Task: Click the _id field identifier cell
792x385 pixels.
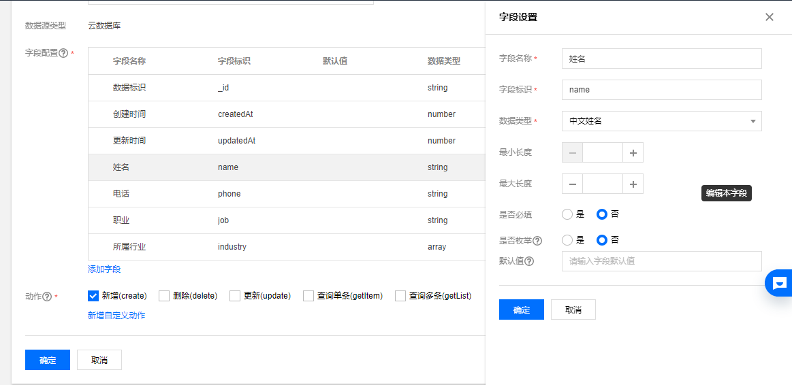Action: tap(223, 88)
